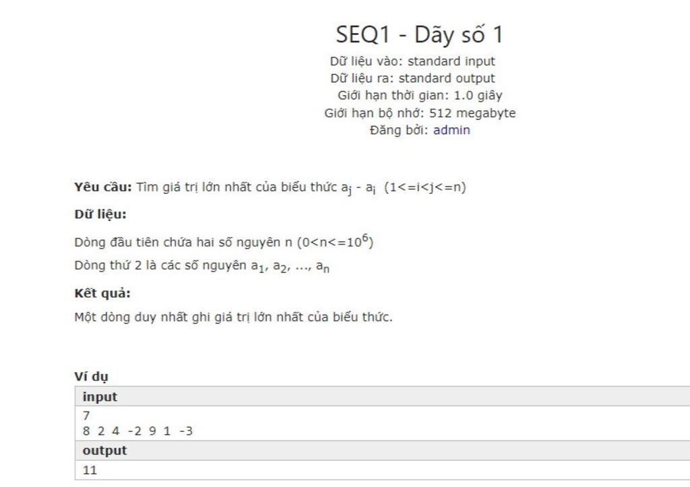Click the sentence 'Một dòng duy nhất ghi giá trị'
The image size is (690, 487).
[x=233, y=317]
